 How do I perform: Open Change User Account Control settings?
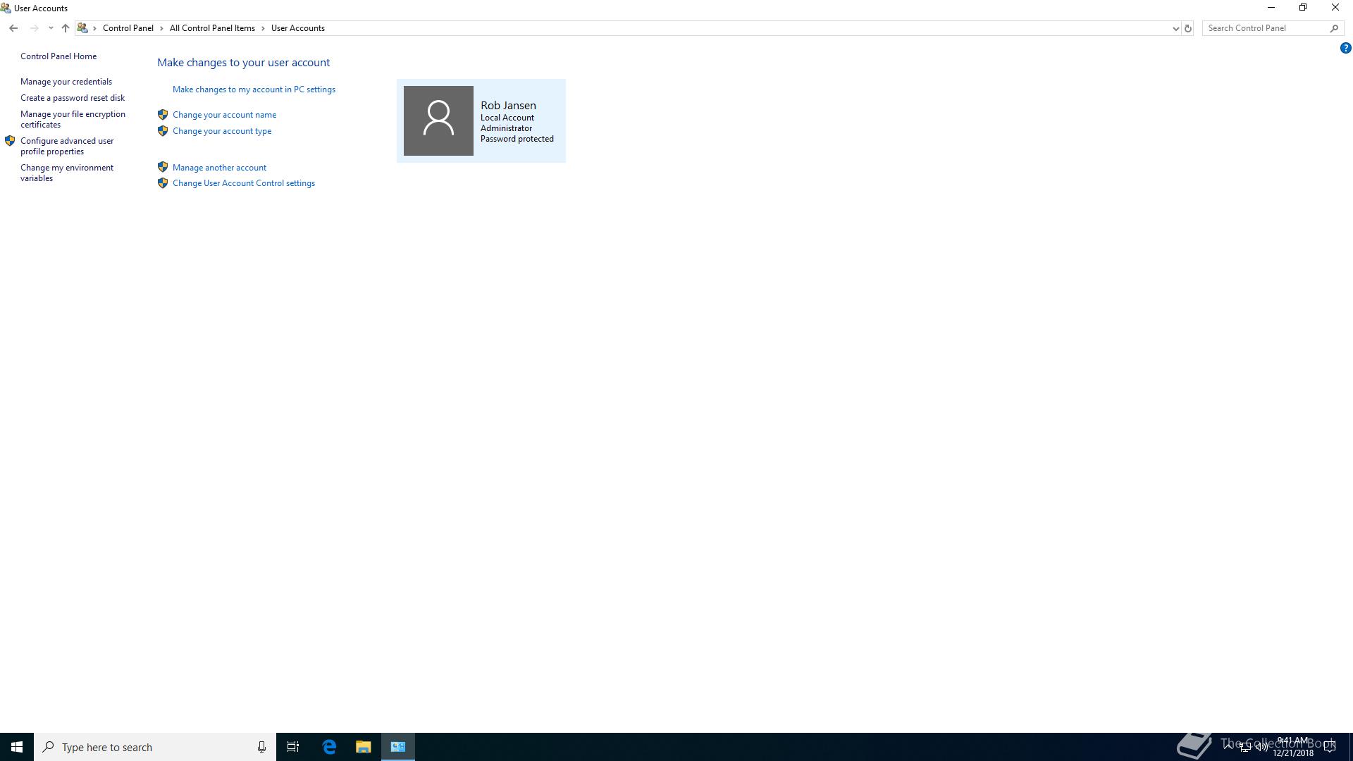pyautogui.click(x=243, y=183)
